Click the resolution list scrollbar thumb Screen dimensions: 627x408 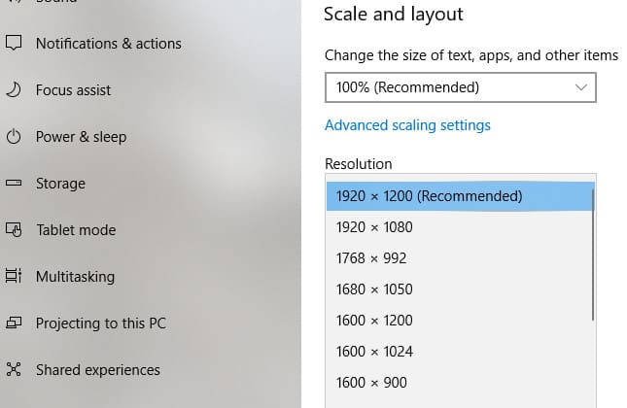tap(593, 255)
